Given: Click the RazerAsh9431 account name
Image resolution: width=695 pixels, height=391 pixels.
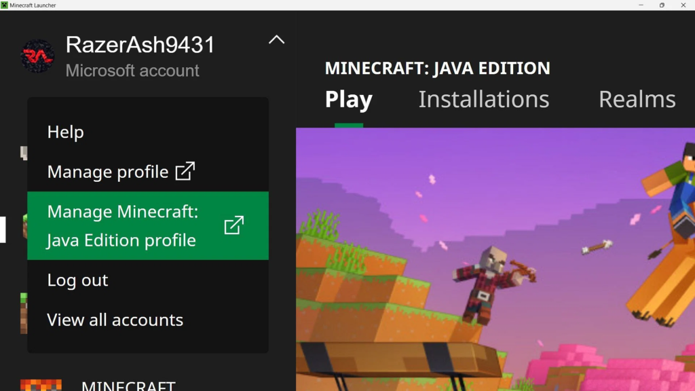Looking at the screenshot, I should tap(140, 45).
